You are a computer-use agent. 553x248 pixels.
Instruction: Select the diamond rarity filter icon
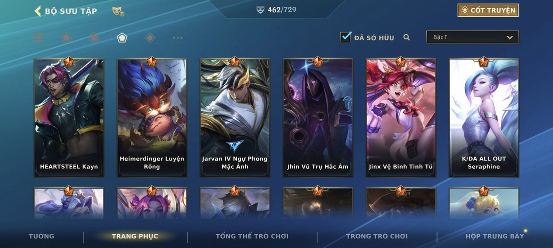click(150, 38)
